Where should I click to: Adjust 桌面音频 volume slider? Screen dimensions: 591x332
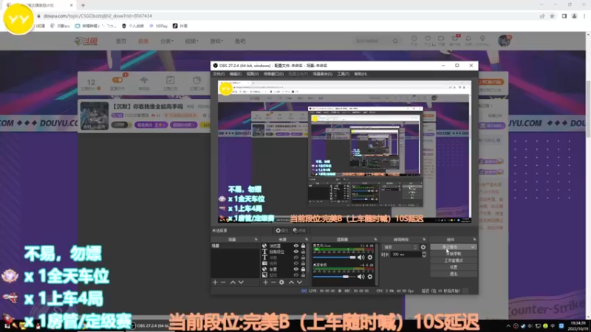click(x=335, y=277)
